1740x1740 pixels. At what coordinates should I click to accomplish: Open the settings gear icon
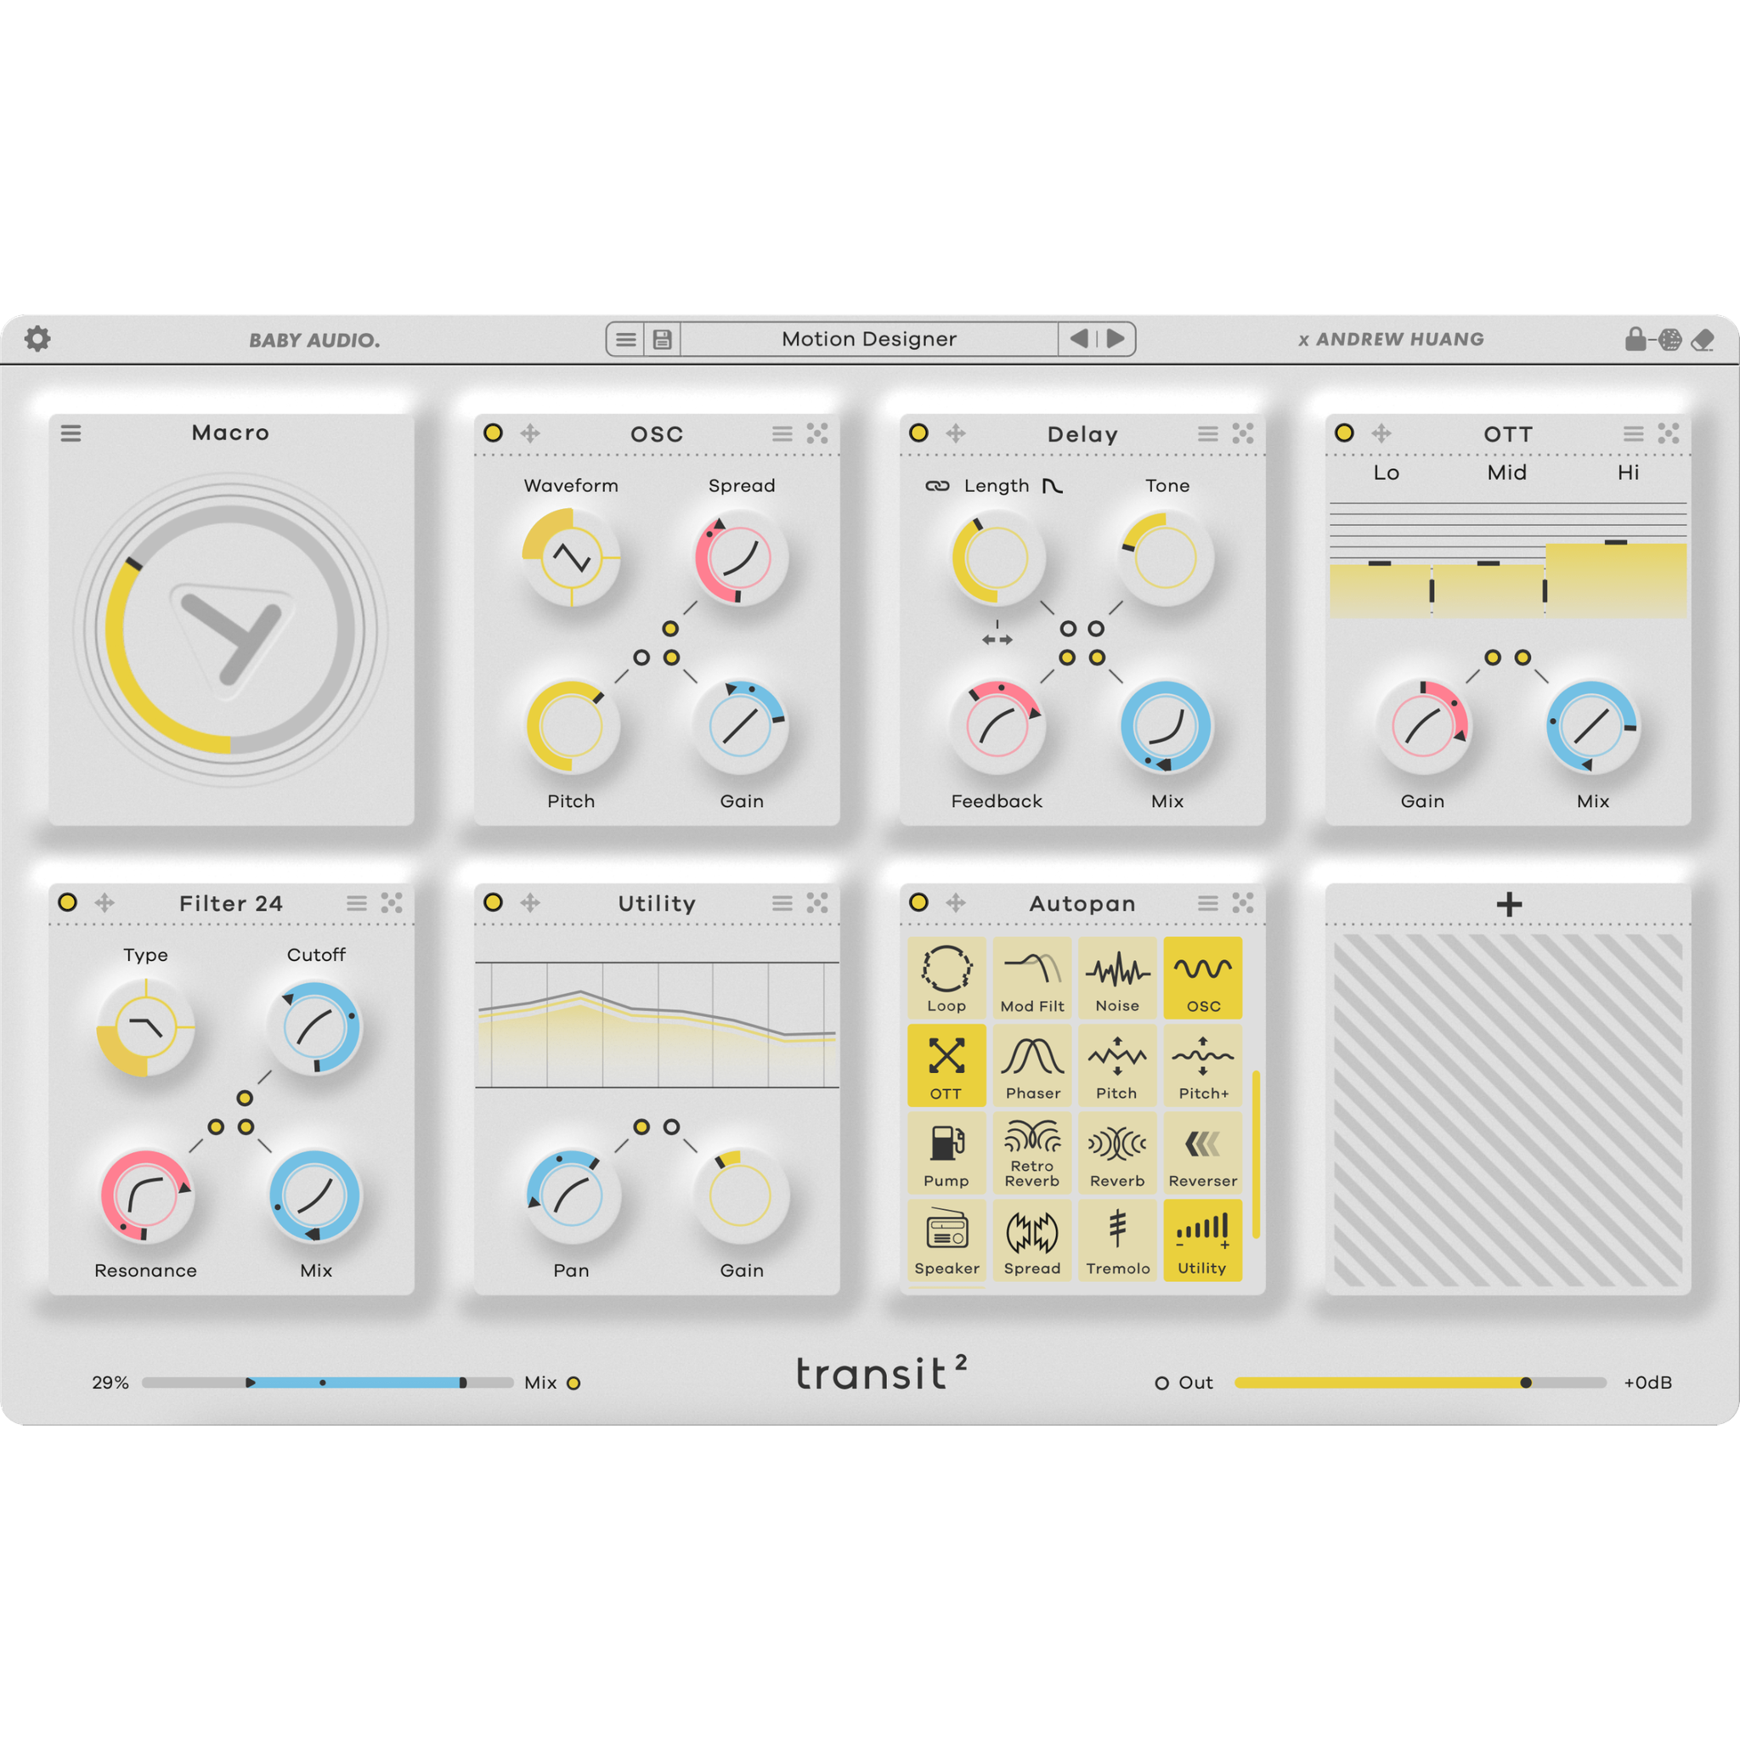click(37, 339)
